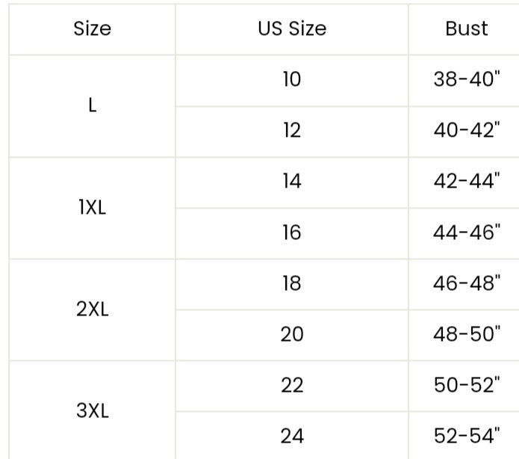Click US size 16 cell
The height and width of the screenshot is (459, 519).
click(292, 232)
